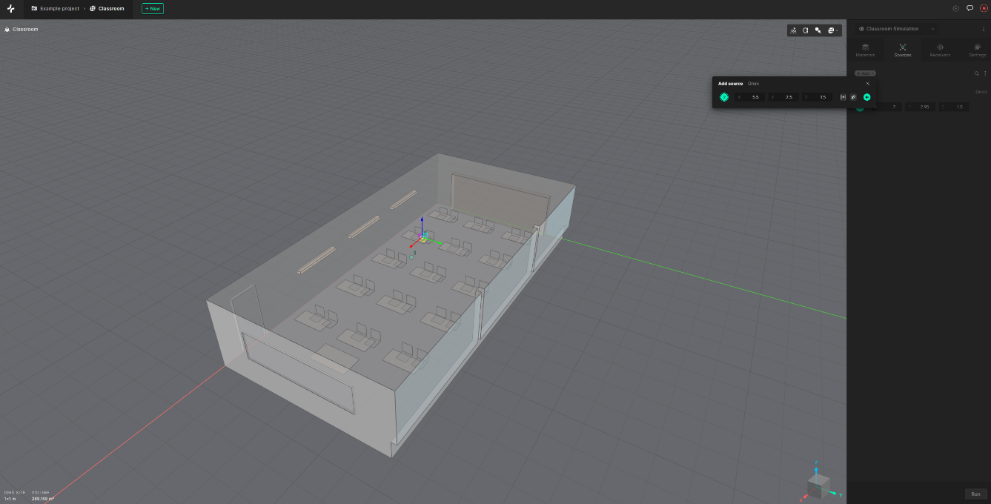Click the + New button
The width and height of the screenshot is (991, 504).
(x=153, y=9)
